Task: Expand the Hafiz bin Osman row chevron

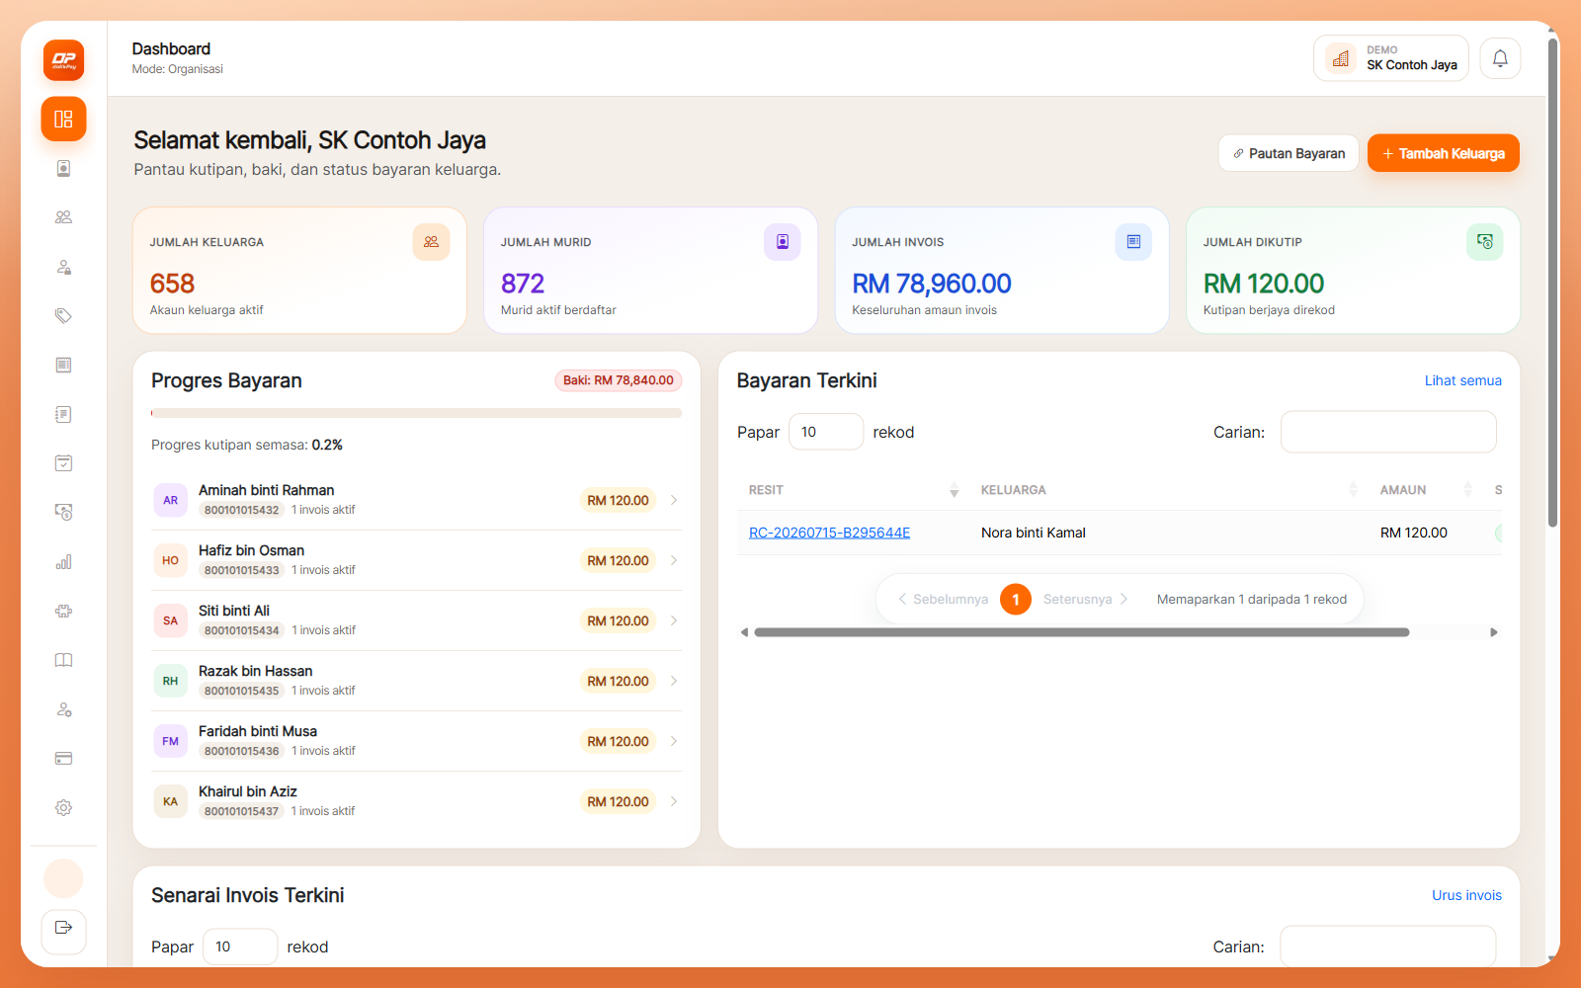Action: click(674, 560)
